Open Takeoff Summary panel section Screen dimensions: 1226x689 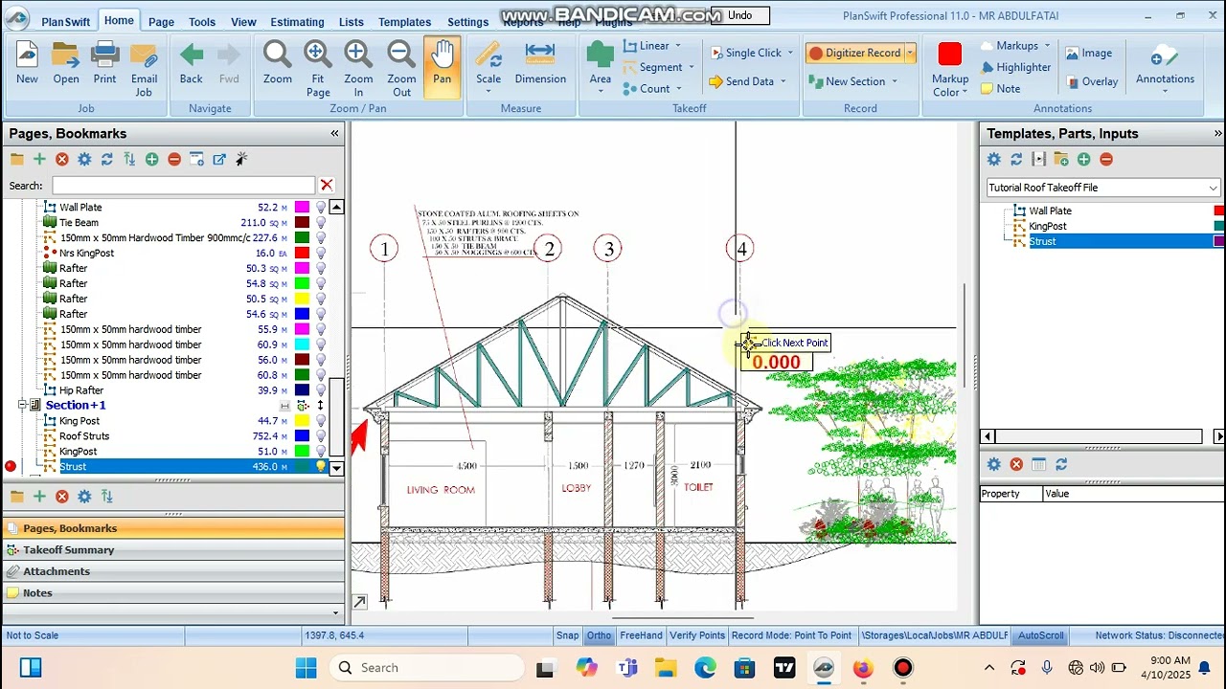173,550
